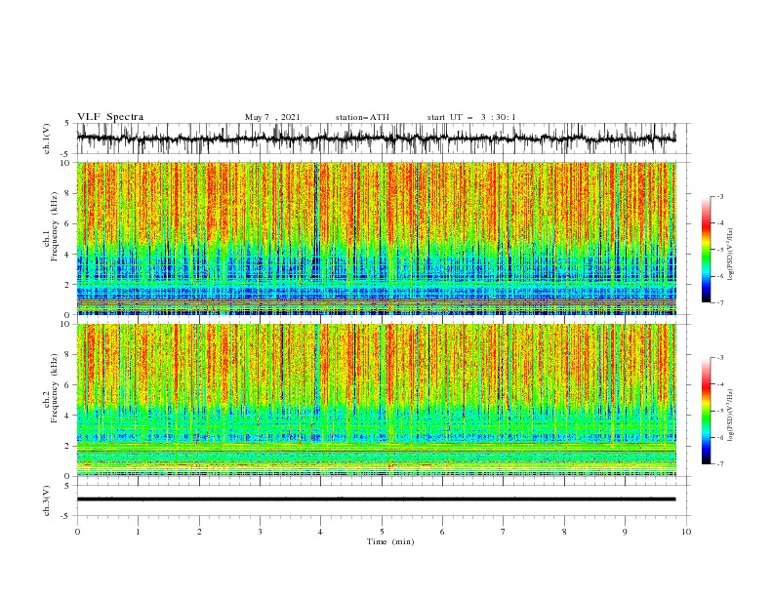
Task: Click tick label "8" on the Time axis
Action: point(564,532)
